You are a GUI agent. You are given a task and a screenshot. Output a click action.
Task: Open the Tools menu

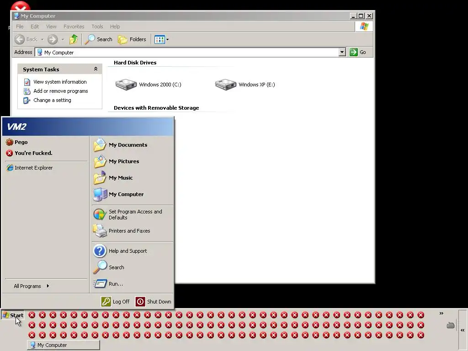[97, 27]
